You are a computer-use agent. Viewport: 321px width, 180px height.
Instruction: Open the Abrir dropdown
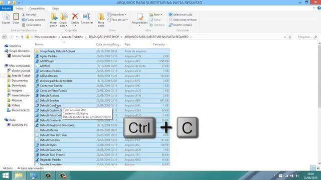pos(155,14)
